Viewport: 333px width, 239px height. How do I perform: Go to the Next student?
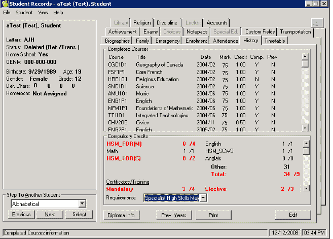50,215
